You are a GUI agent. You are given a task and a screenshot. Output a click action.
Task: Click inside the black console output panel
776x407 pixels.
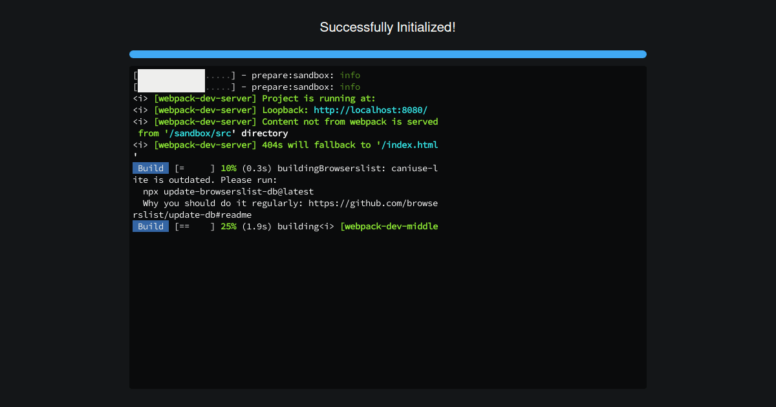(388, 310)
